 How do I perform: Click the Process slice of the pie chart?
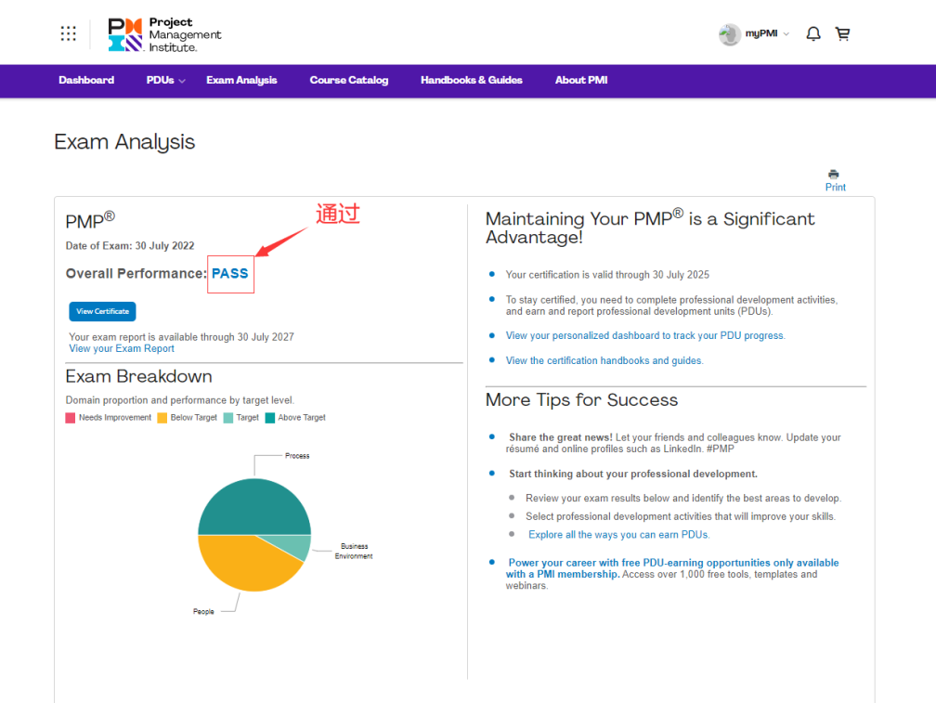tap(254, 506)
